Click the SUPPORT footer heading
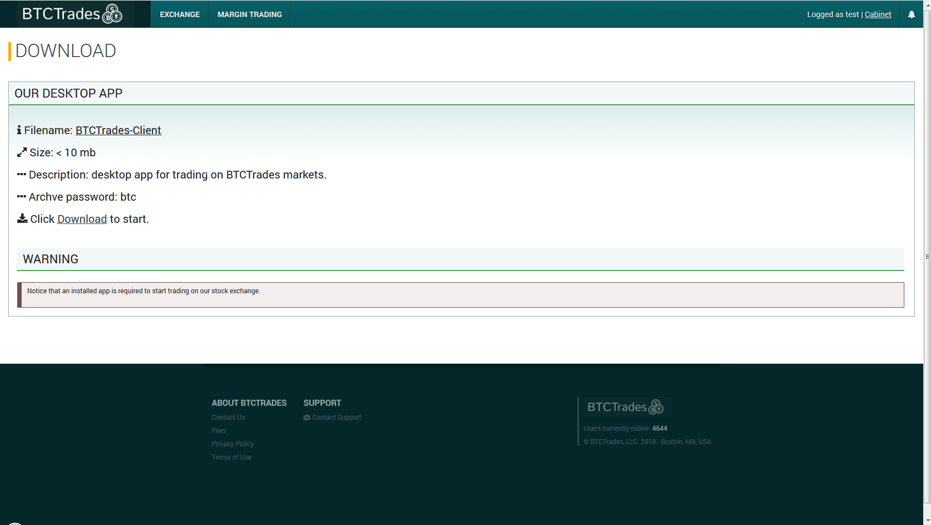 [322, 403]
